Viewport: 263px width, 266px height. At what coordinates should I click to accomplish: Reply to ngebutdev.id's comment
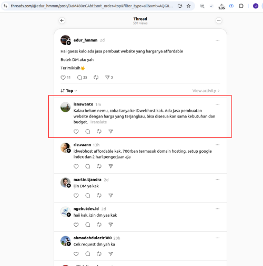click(88, 225)
